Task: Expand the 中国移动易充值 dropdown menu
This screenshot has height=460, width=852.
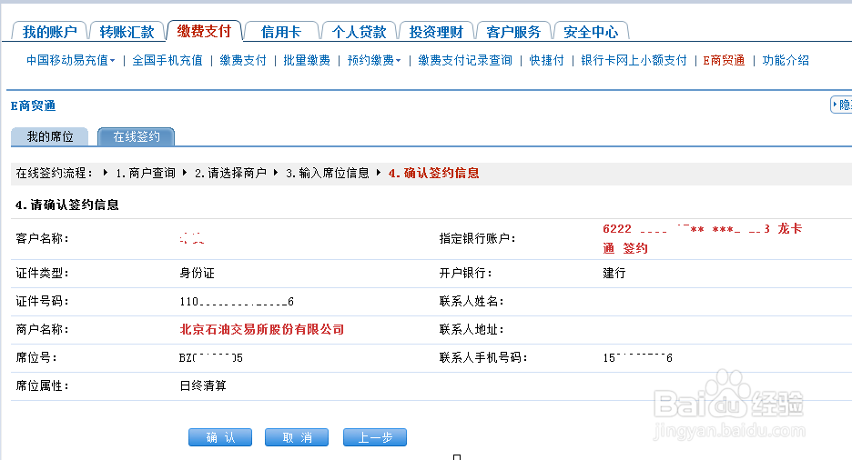Action: tap(71, 60)
